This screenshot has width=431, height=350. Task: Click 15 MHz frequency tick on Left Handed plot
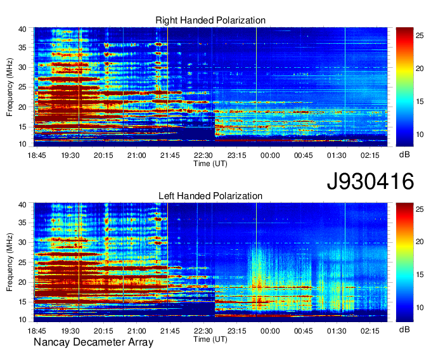pyautogui.click(x=22, y=302)
